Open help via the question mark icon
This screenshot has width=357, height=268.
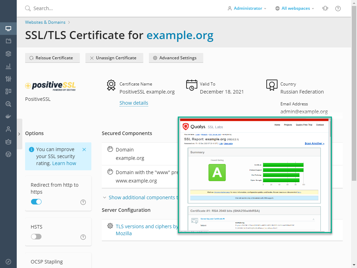tap(337, 8)
